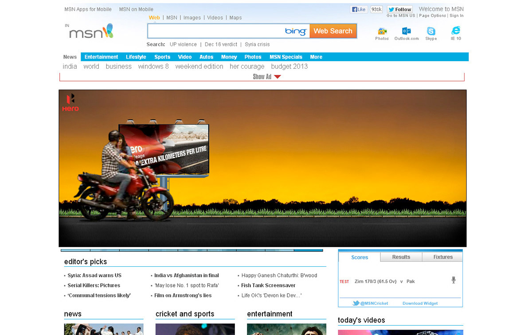The height and width of the screenshot is (335, 532).
Task: Open the News navigation tab
Action: click(70, 57)
